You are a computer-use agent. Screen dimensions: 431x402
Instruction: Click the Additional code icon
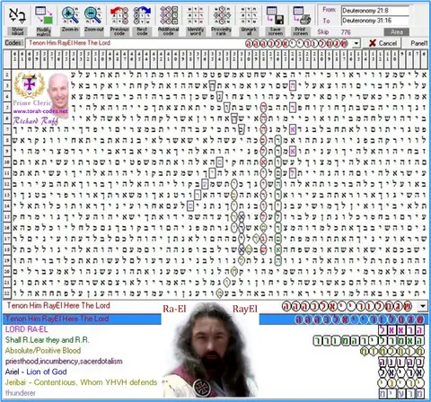tap(168, 15)
